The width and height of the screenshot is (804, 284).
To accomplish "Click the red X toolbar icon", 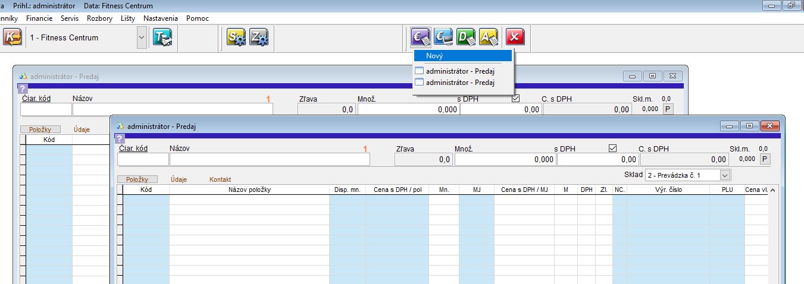I will pos(515,38).
